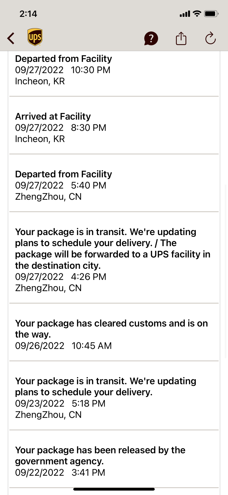Tap the forwarded to UPS facility message
The height and width of the screenshot is (495, 228).
112,249
